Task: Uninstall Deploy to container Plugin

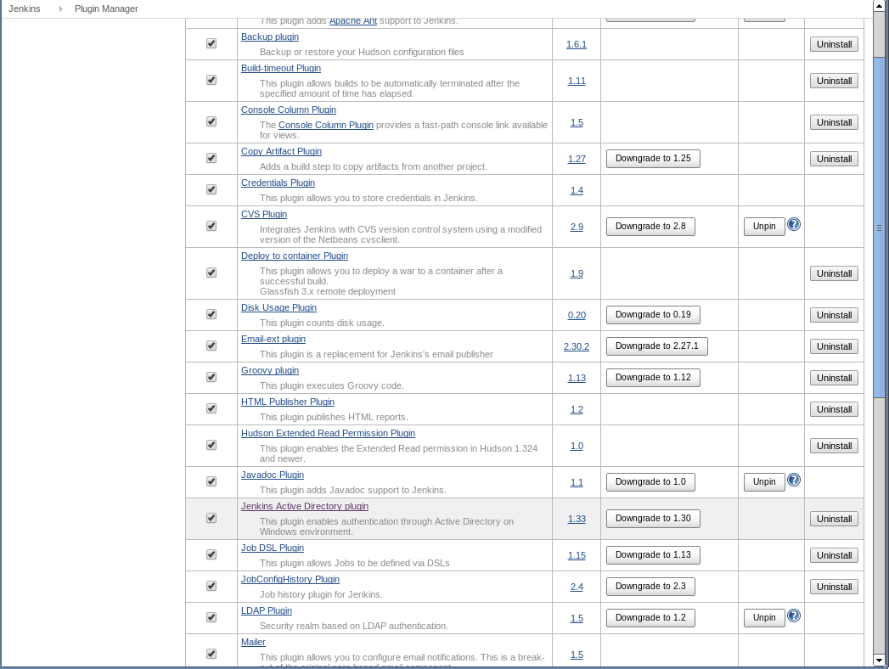Action: click(x=834, y=273)
